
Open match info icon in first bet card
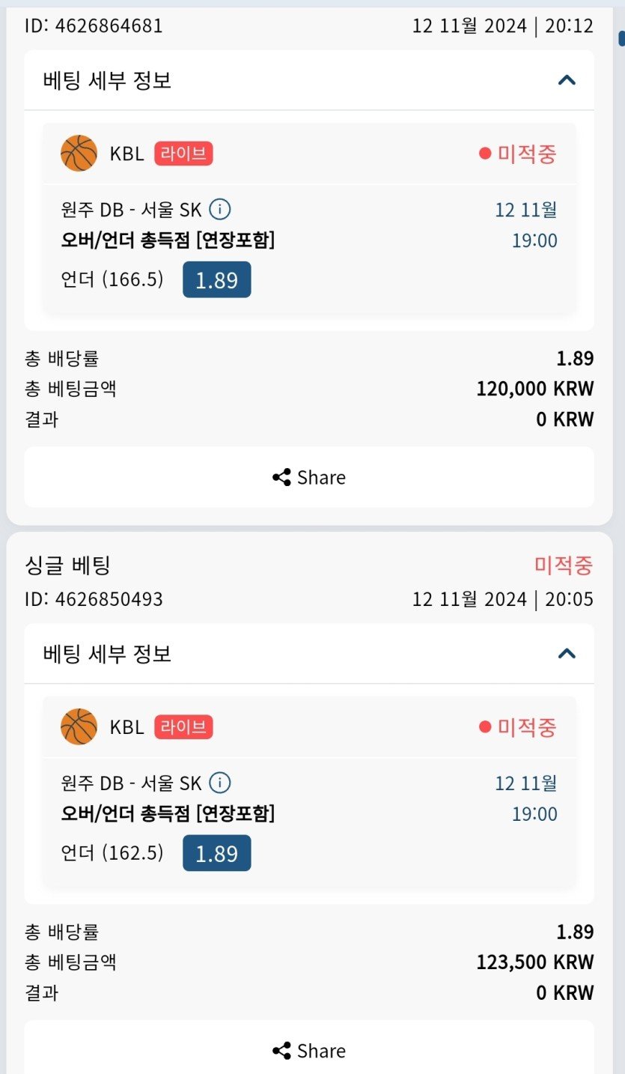[x=219, y=210]
